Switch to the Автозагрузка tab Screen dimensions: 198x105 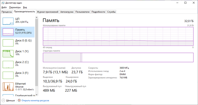[x=67, y=12]
